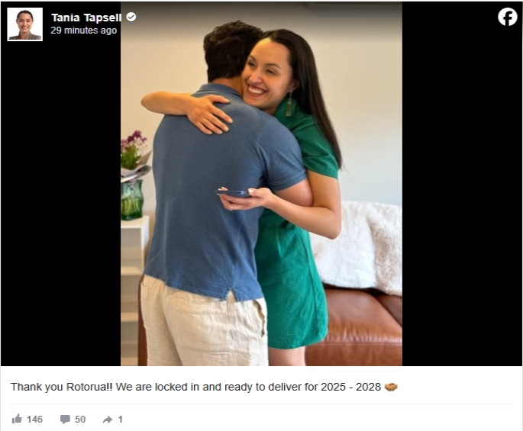Image resolution: width=523 pixels, height=431 pixels.
Task: Click the handshake emoji in the caption
Action: point(391,387)
